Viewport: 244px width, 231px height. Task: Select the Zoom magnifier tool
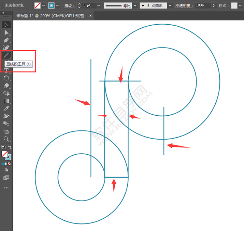click(x=6, y=139)
